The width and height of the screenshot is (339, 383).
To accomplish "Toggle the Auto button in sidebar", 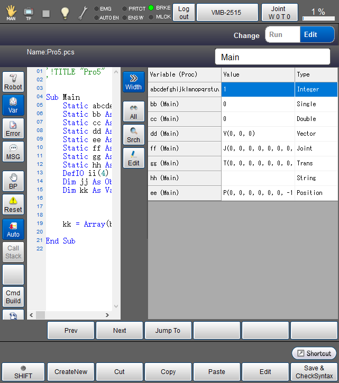I will pos(13,230).
